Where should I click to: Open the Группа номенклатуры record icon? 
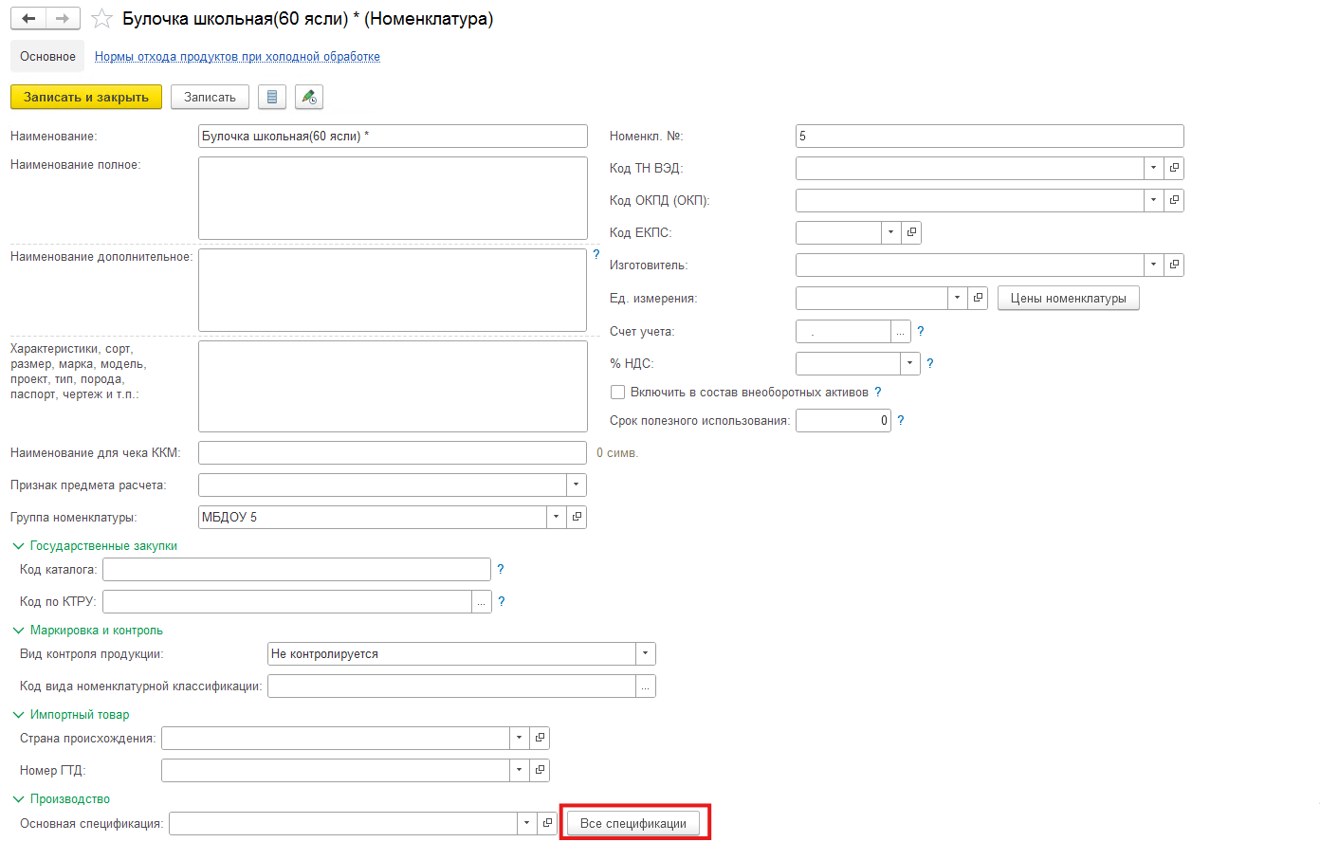point(577,517)
